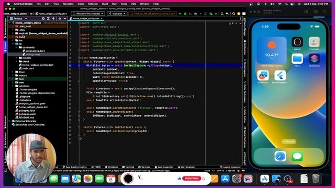Toggle Resource Manager tool window button
The height and width of the screenshot is (188, 335).
click(5, 28)
